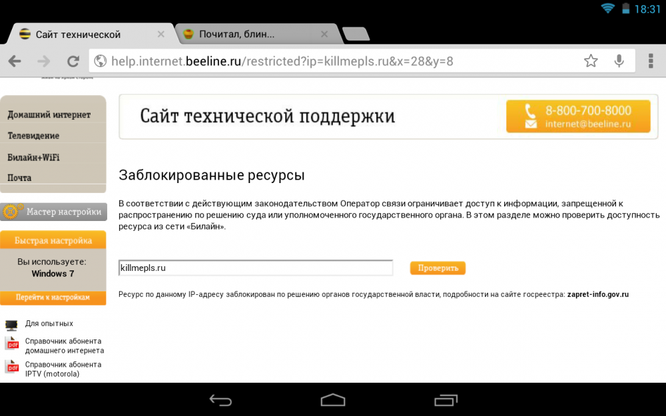Start voice search with the microphone icon
666x416 pixels.
tap(619, 61)
